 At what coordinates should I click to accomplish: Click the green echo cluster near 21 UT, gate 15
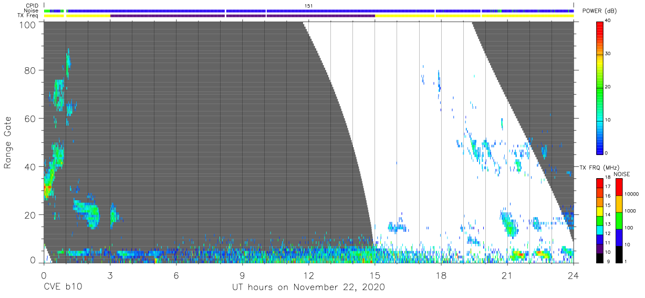coord(509,225)
